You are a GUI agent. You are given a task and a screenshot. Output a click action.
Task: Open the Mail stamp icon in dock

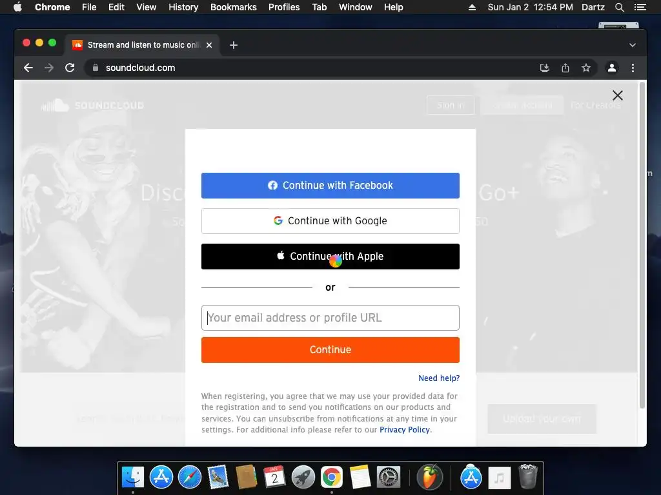(218, 478)
